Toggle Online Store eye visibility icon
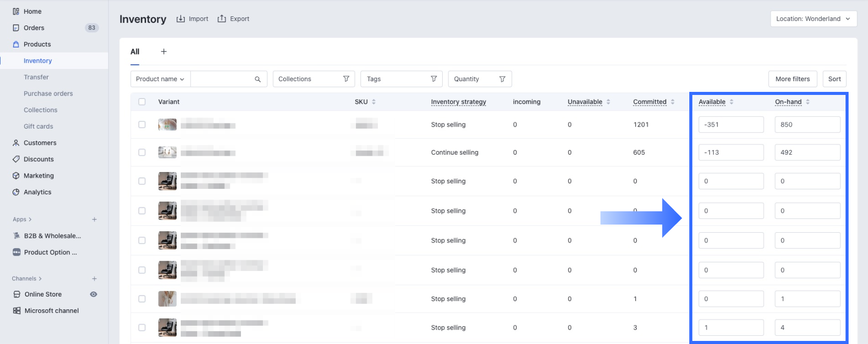 93,294
